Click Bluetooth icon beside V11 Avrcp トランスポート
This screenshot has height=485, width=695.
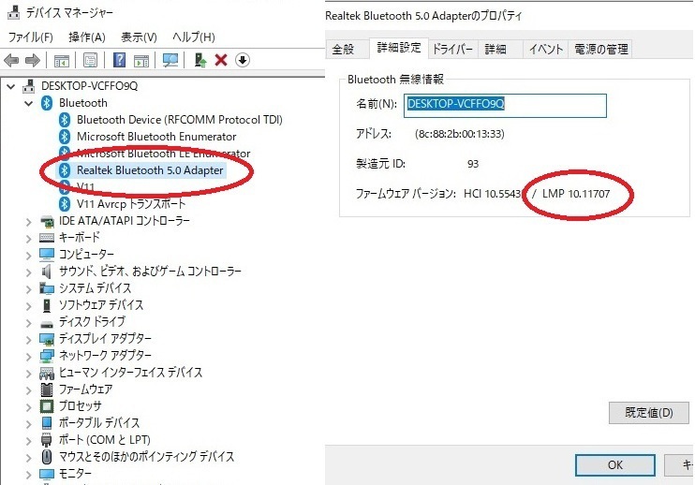tap(65, 204)
